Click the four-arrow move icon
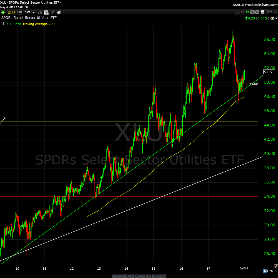Screen dimensions: 278x278 (267, 12)
